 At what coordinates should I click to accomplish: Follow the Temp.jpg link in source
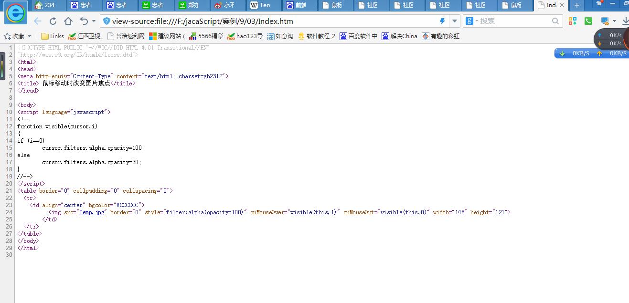click(92, 212)
